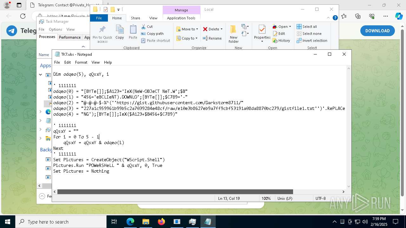The width and height of the screenshot is (406, 228).
Task: Open Notepad File menu
Action: (x=57, y=62)
